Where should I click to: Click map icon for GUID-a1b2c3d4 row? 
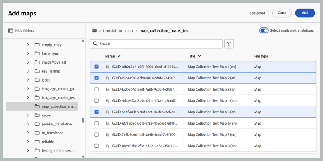107,67
